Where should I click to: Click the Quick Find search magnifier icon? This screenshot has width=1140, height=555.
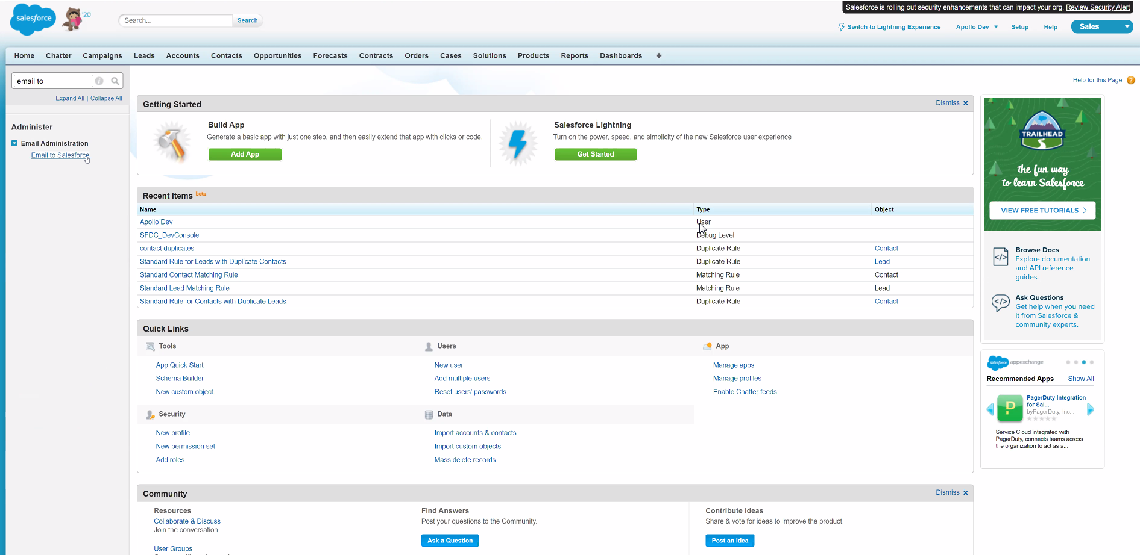coord(115,81)
